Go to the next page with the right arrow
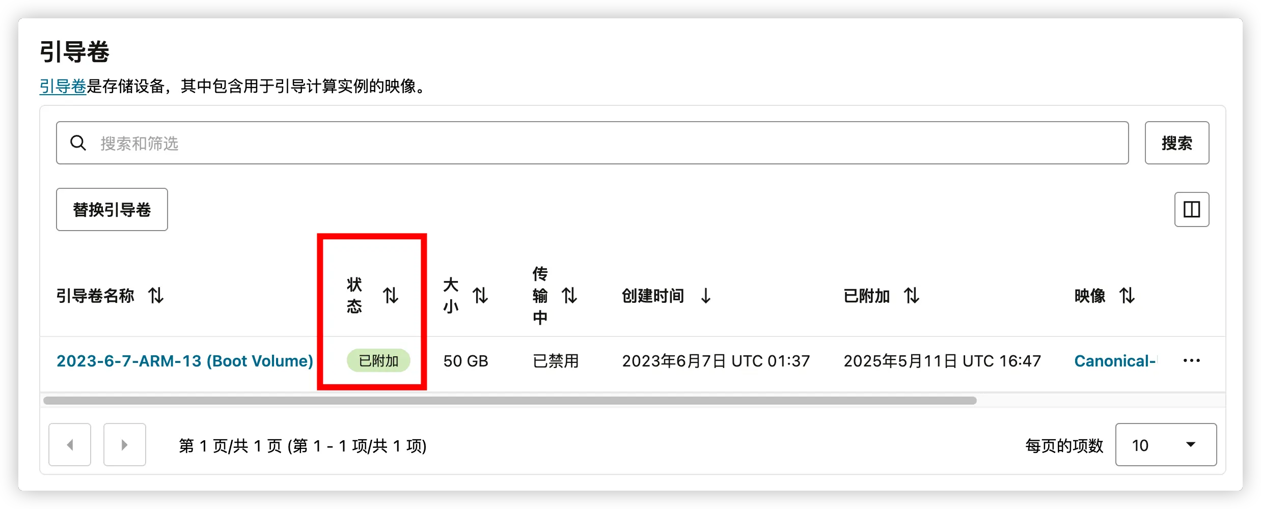The image size is (1261, 509). [125, 444]
